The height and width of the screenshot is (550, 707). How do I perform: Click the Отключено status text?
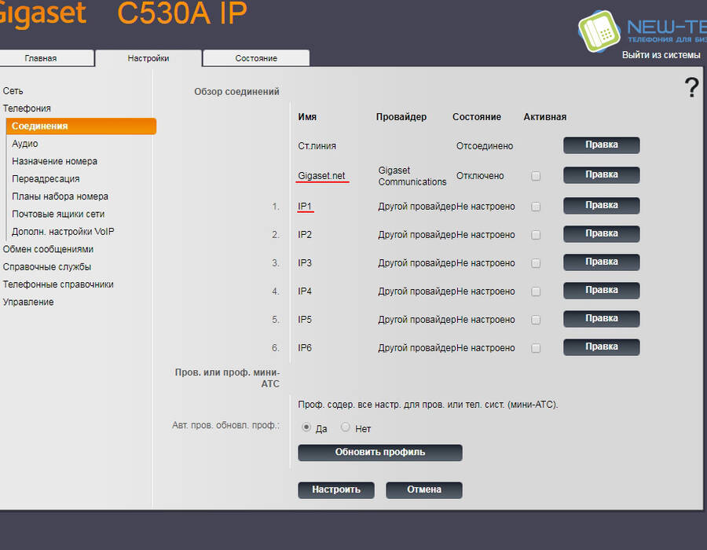tap(480, 176)
